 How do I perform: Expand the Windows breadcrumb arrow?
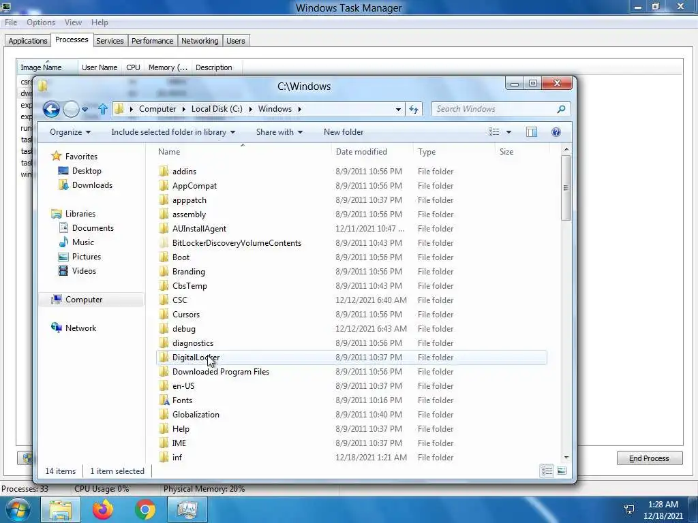[x=300, y=109]
